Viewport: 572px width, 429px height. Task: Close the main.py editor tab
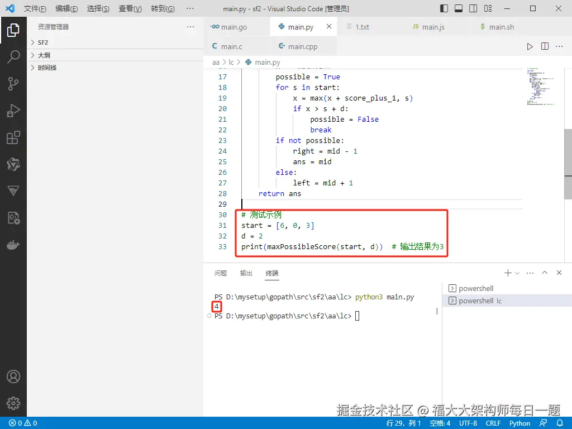coord(329,26)
